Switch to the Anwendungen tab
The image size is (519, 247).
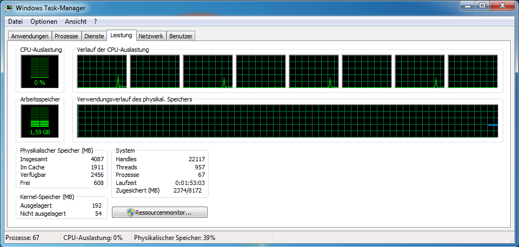coord(30,36)
